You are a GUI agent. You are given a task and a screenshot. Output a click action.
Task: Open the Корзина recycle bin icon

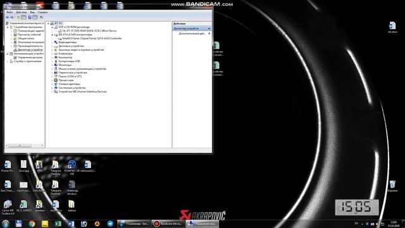tap(392, 186)
